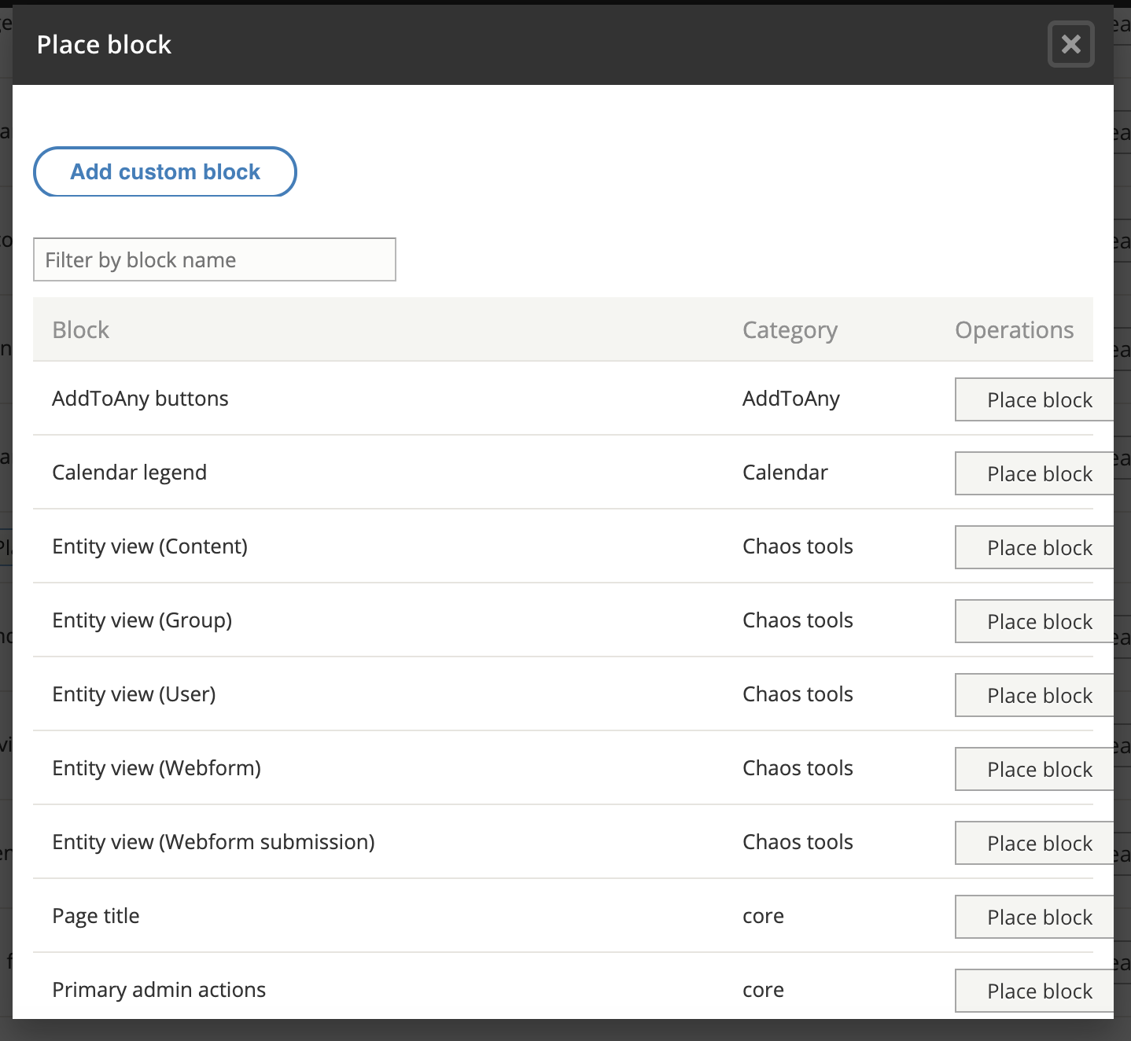Select the Calendar legend row label
This screenshot has width=1131, height=1041.
pyautogui.click(x=129, y=473)
